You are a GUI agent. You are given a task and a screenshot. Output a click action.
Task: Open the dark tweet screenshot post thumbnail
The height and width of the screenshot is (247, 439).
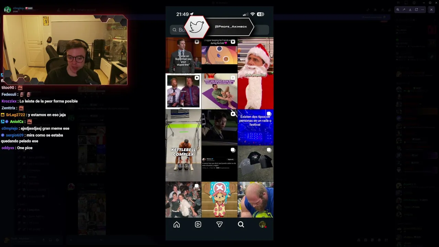pyautogui.click(x=219, y=164)
